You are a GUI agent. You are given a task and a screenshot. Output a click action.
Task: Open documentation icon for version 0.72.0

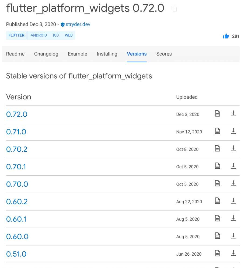pyautogui.click(x=217, y=113)
